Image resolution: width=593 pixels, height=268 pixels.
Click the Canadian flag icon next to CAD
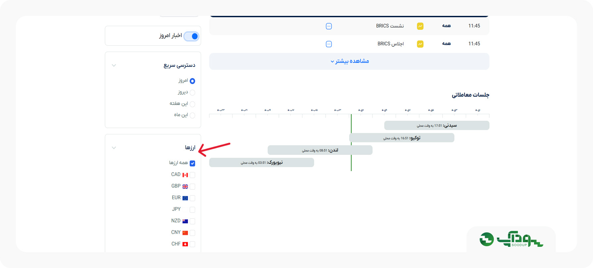point(185,175)
